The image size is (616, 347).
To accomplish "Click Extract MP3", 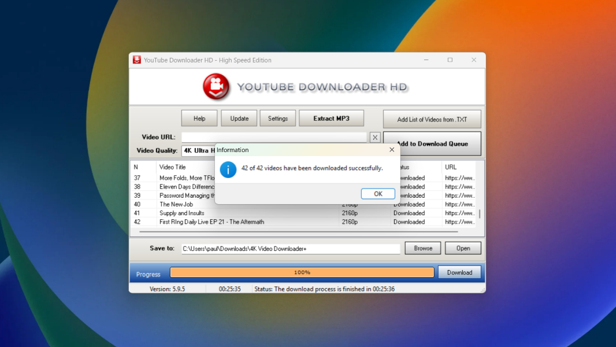I will (x=331, y=118).
